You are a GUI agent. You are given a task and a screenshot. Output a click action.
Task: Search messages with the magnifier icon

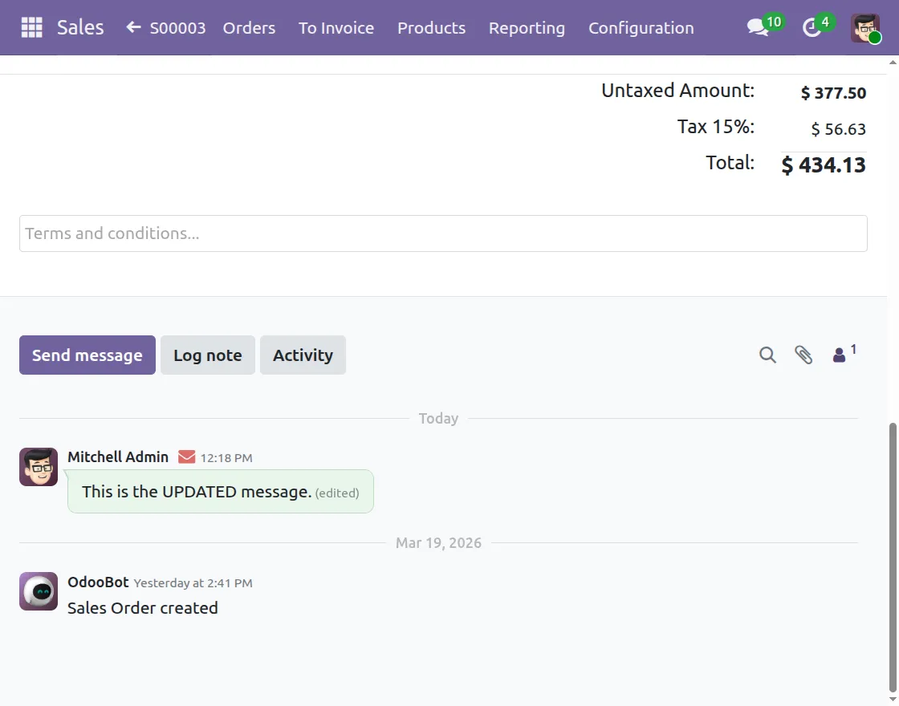click(767, 355)
